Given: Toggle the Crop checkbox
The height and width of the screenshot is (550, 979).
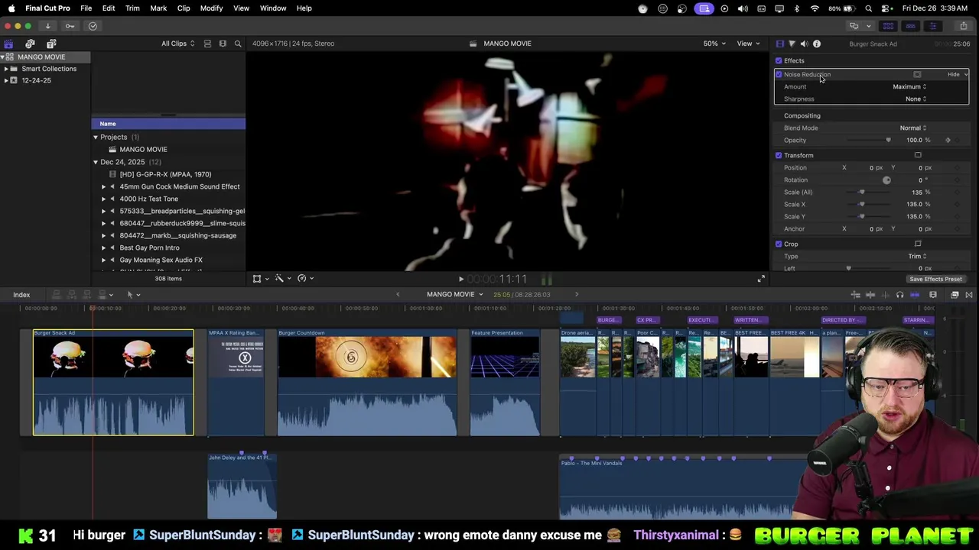Looking at the screenshot, I should (x=779, y=244).
